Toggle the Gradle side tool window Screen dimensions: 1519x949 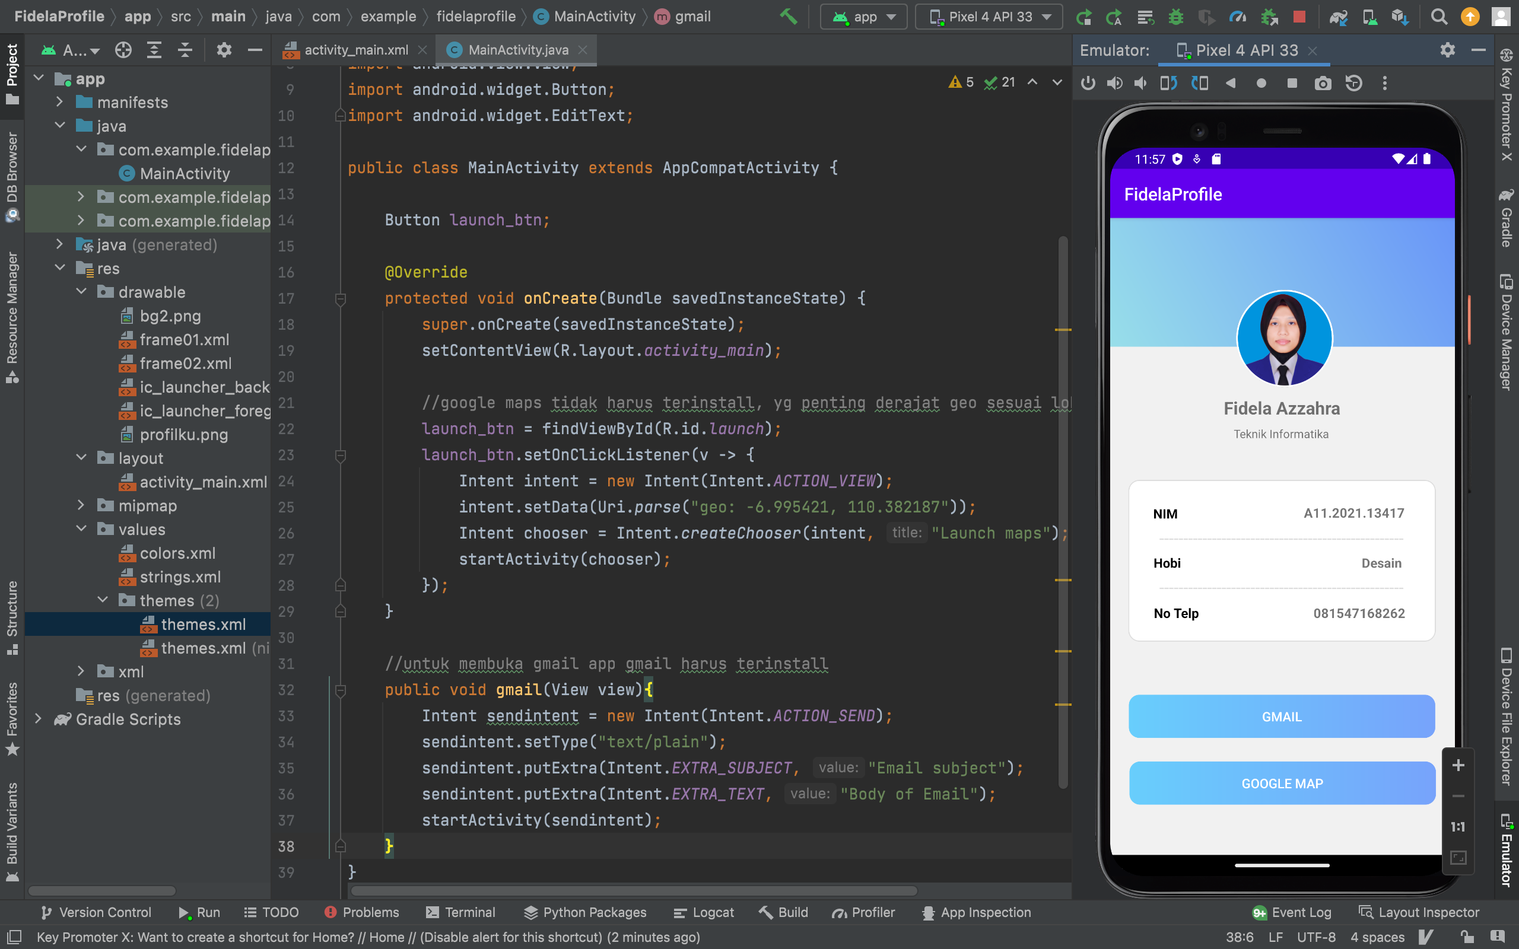click(1507, 218)
